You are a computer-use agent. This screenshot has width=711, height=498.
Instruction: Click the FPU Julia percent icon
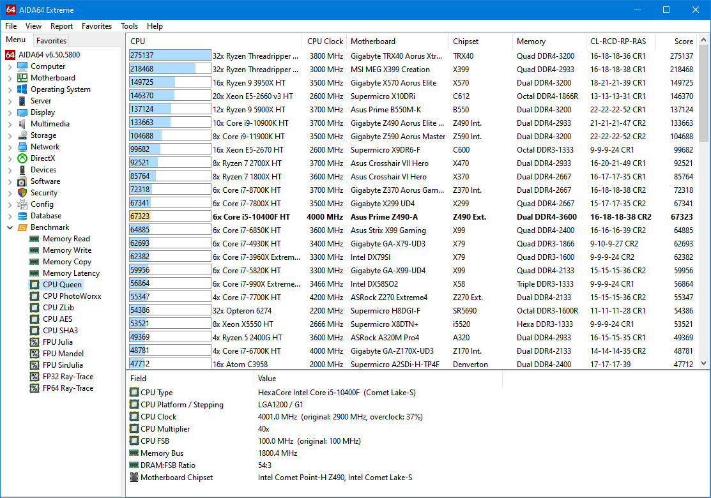[34, 342]
